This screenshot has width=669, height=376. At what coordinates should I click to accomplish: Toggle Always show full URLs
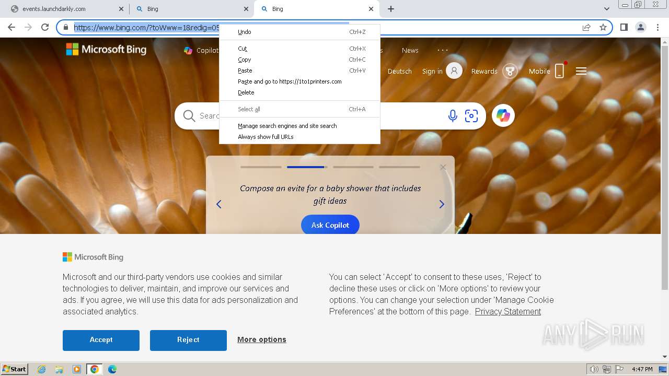(299, 137)
